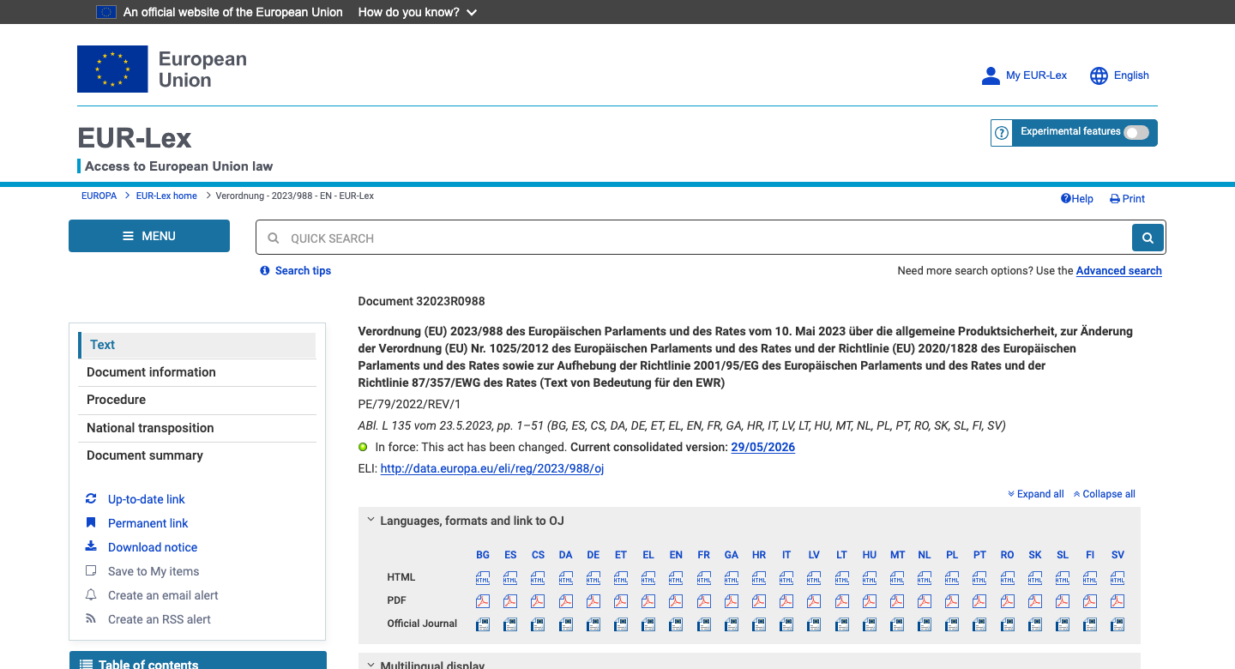The width and height of the screenshot is (1235, 669).
Task: Download the PDF in DE
Action: tap(593, 601)
